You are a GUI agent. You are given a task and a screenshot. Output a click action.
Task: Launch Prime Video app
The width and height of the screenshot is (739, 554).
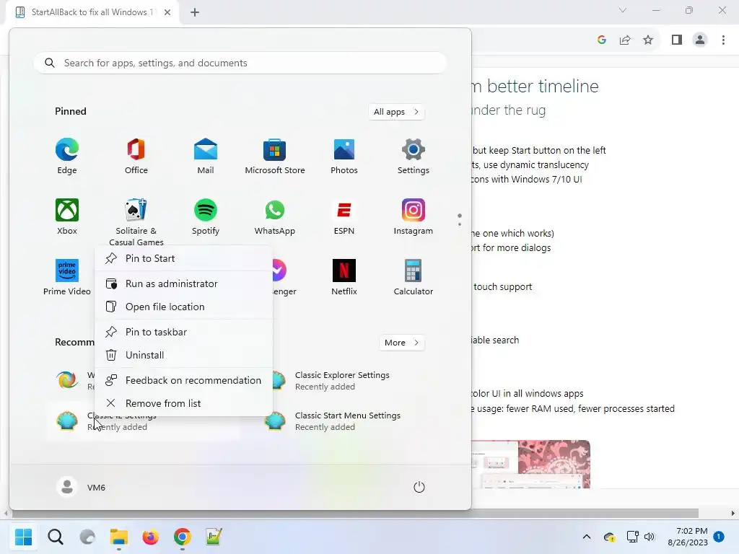point(67,278)
